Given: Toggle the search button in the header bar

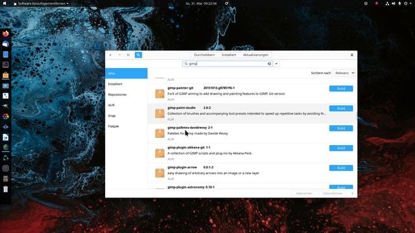Looking at the screenshot, I should coord(138,55).
